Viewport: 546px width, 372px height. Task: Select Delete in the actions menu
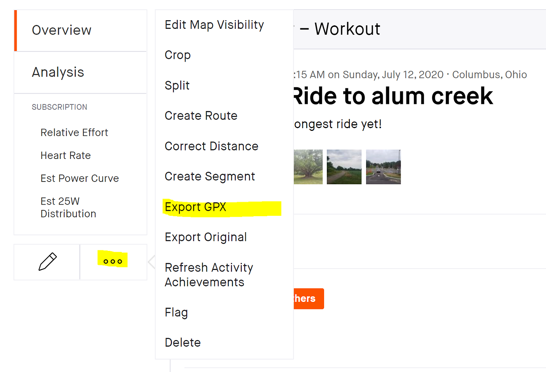click(183, 343)
